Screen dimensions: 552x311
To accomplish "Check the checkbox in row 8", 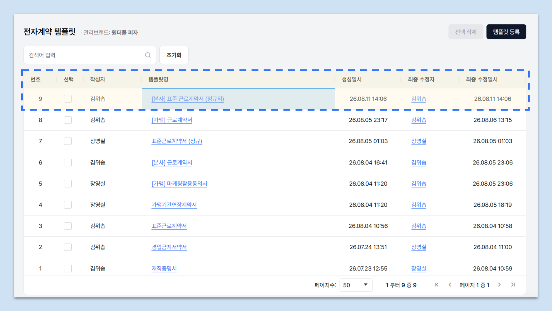I will coord(68,120).
